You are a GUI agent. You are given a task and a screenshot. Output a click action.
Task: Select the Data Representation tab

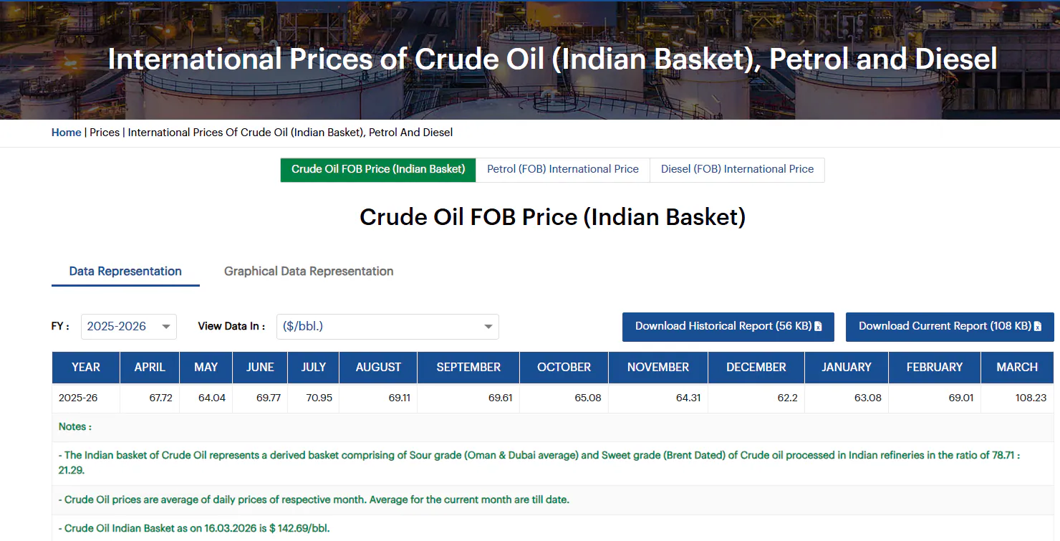[x=125, y=272]
